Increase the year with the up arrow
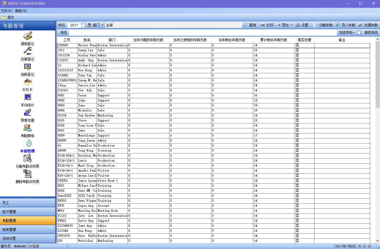 coord(82,24)
